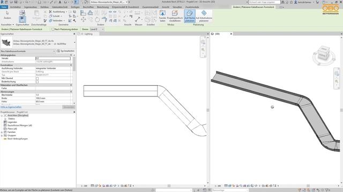
Task: Select Auf Fläche platzieren
Action: click(190, 16)
